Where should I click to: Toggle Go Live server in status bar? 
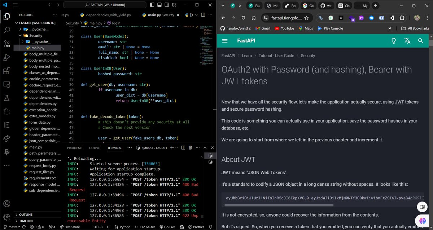coord(167,227)
